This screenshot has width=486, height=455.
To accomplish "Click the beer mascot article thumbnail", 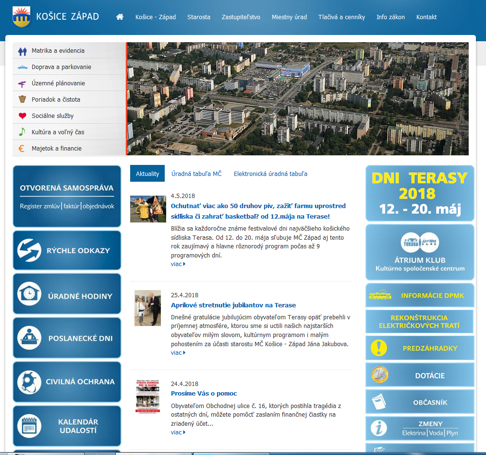I will 148,209.
